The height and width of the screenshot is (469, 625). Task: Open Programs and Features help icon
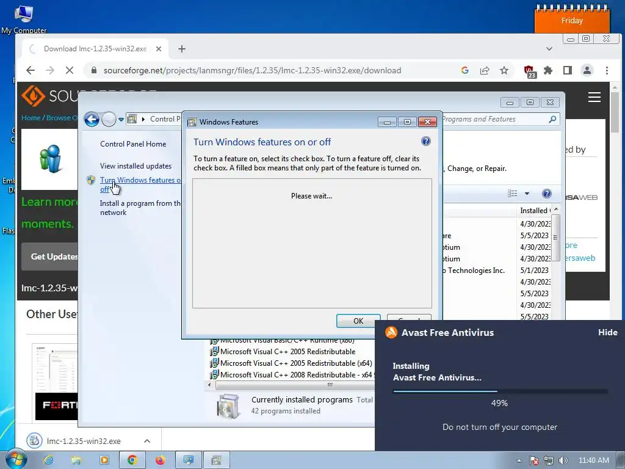click(x=546, y=194)
